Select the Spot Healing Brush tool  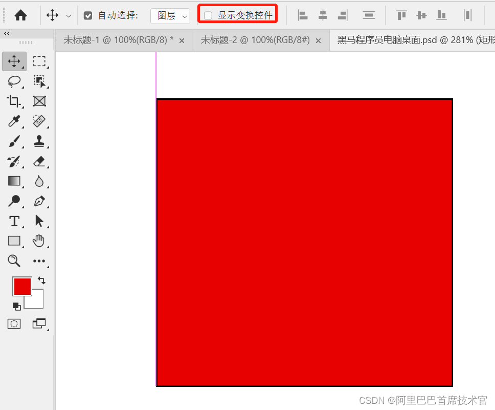tap(39, 121)
